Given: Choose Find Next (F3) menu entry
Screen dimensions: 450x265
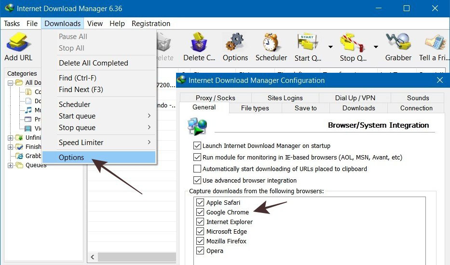Looking at the screenshot, I should [99, 90].
